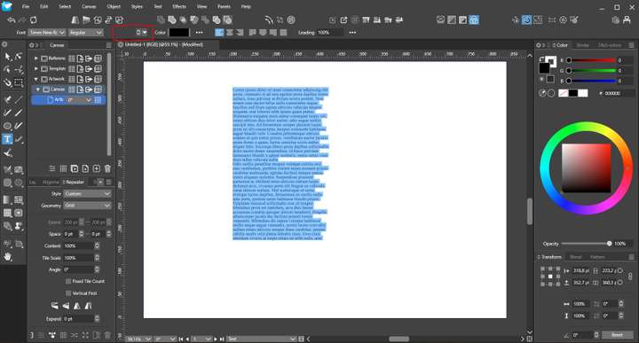Open the font size dropdown arrow
Image resolution: width=639 pixels, height=343 pixels.
145,32
